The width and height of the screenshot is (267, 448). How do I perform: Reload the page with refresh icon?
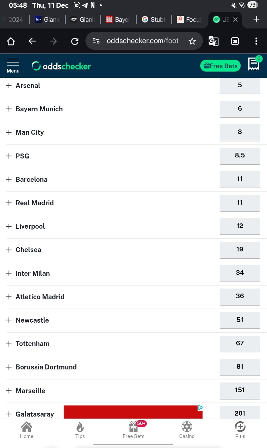pos(75,41)
